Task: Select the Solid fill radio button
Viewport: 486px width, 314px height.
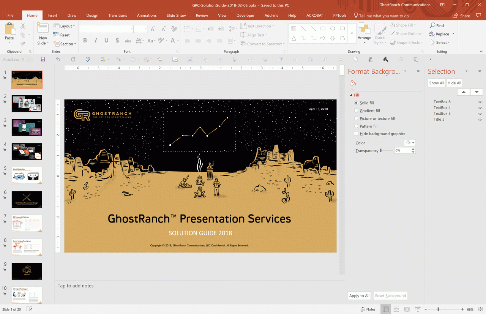Action: click(356, 103)
